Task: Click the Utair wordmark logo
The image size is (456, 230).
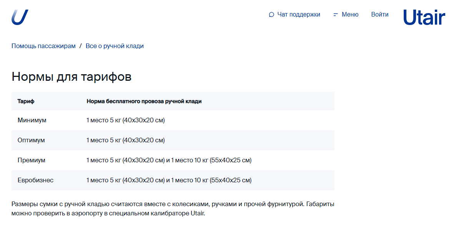Action: point(424,17)
